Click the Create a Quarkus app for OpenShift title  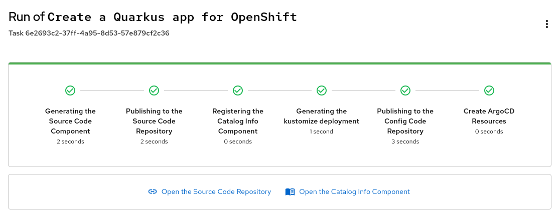coord(172,17)
